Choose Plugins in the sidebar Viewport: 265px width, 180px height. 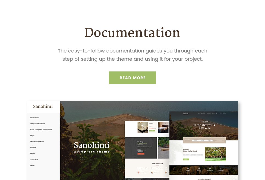[x=33, y=153]
